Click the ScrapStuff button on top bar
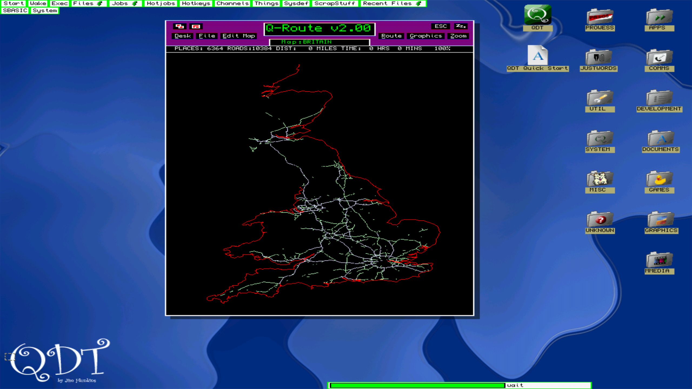Viewport: 692px width, 389px height. pos(335,4)
